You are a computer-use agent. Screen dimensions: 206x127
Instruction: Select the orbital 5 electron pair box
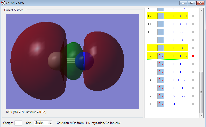coord(161,72)
